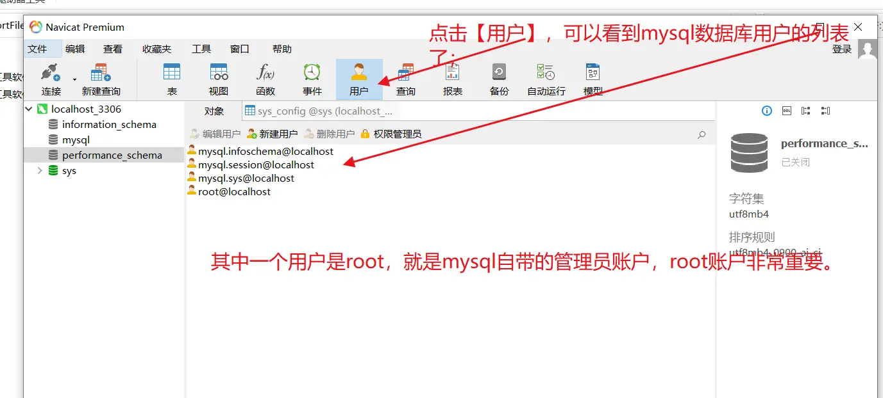
Task: Show the general info panel icon
Action: 767,111
